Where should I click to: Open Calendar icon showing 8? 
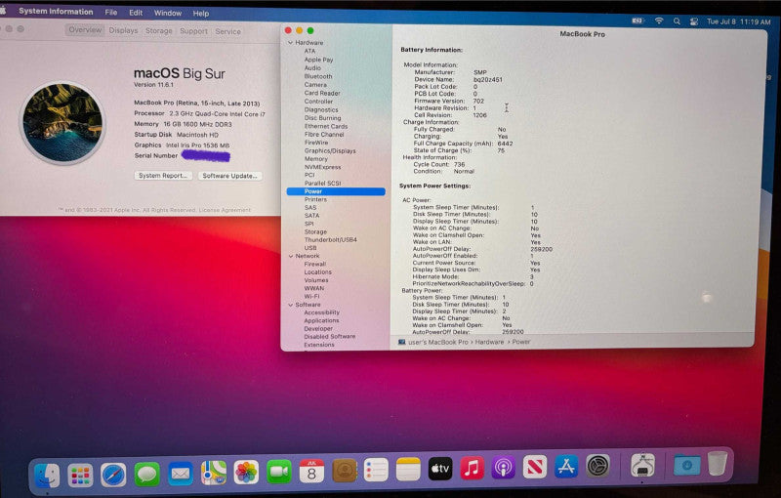tap(311, 471)
